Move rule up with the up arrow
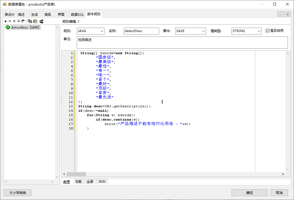Screen dimensions: 294x200 click(x=14, y=21)
